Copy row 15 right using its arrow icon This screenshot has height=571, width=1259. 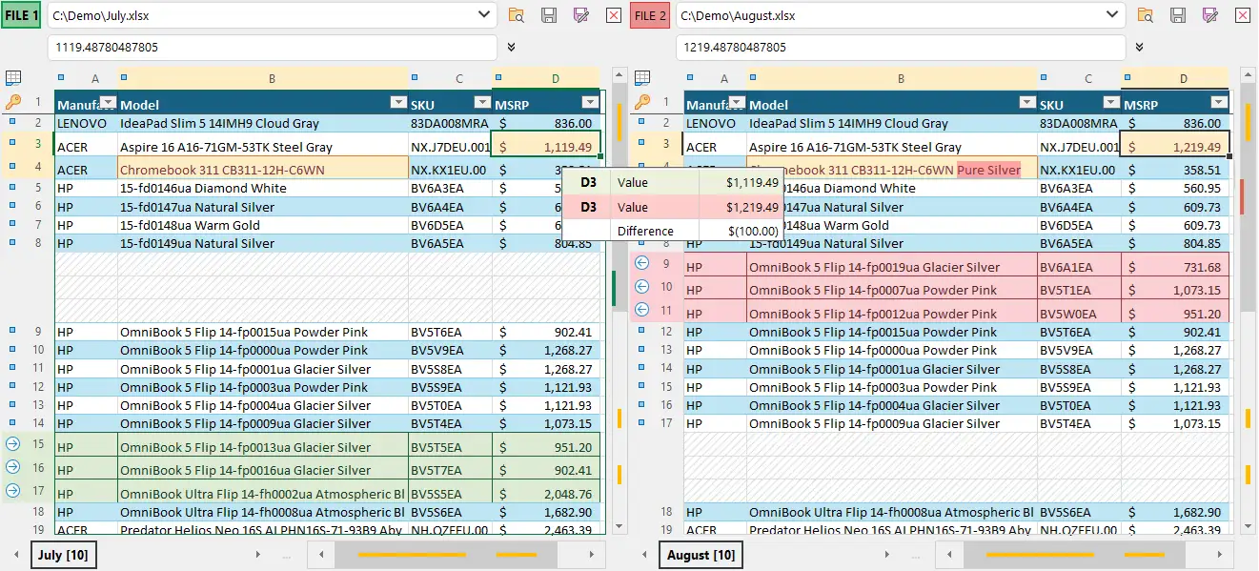point(12,444)
